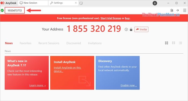Add a new session tab with monitor plus icon

pos(81,3)
